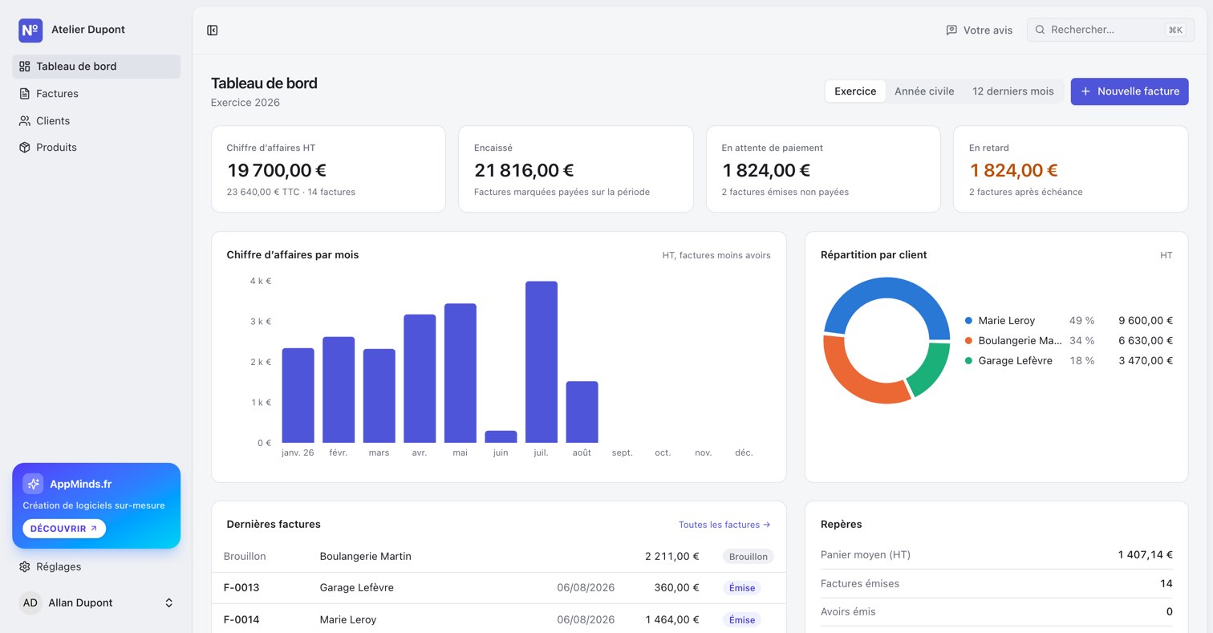Open the Brouillon Boulangerie Martin invoice row
This screenshot has width=1213, height=633.
click(x=499, y=557)
